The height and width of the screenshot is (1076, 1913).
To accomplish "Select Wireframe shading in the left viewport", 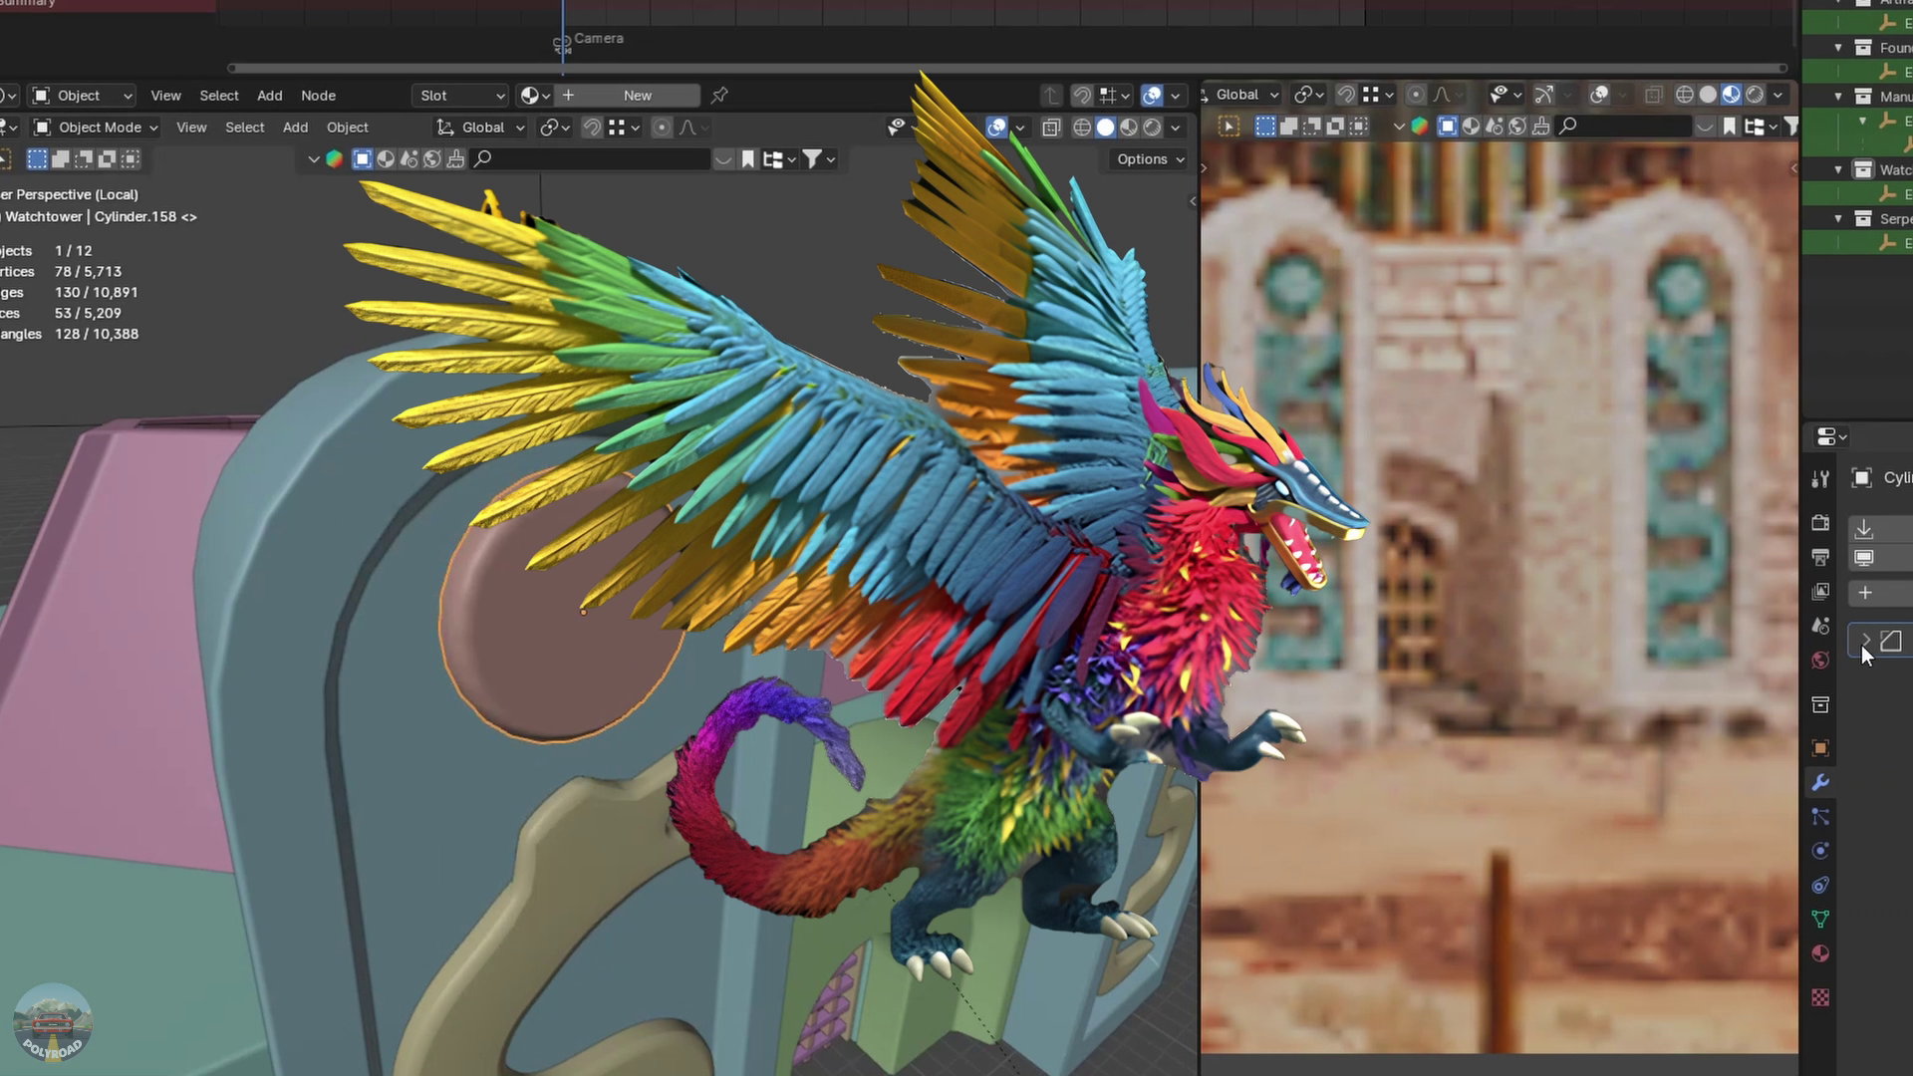I will point(1082,128).
